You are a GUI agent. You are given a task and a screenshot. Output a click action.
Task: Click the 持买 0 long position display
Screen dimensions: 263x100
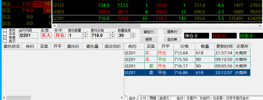(x=224, y=36)
